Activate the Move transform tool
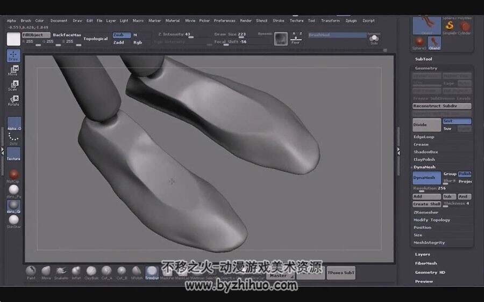The width and height of the screenshot is (484, 302). [x=13, y=70]
